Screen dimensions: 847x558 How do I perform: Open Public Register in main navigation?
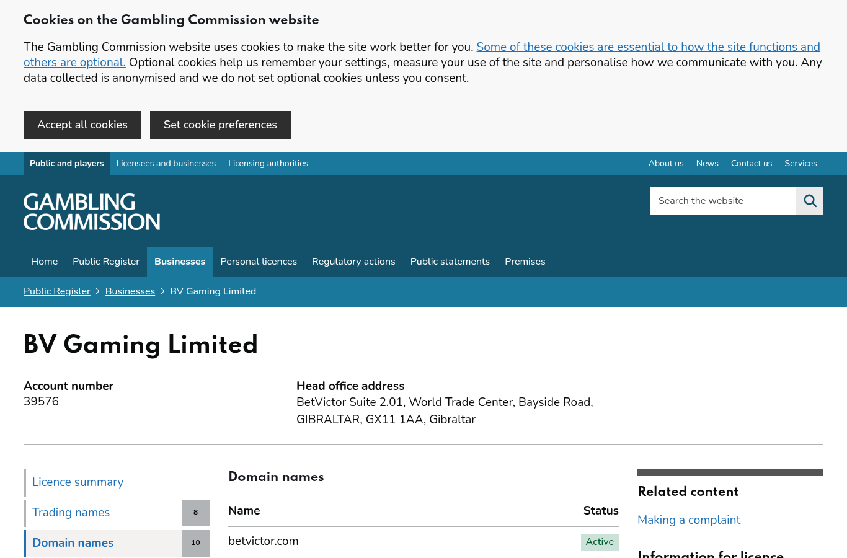pyautogui.click(x=106, y=262)
